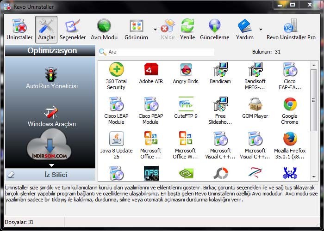Screen dimensions: 324x231
Task: Open the Uninstaller toolbar button
Action: tap(19, 29)
